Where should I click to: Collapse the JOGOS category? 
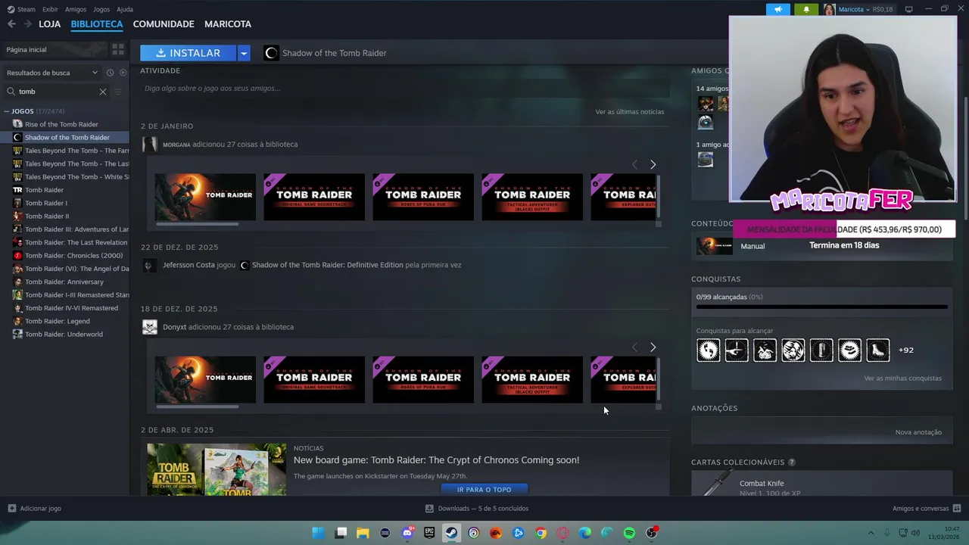[7, 111]
